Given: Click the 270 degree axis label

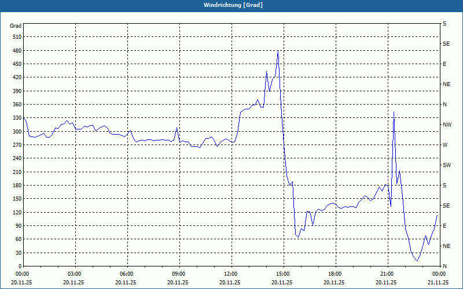Looking at the screenshot, I should click(17, 145).
